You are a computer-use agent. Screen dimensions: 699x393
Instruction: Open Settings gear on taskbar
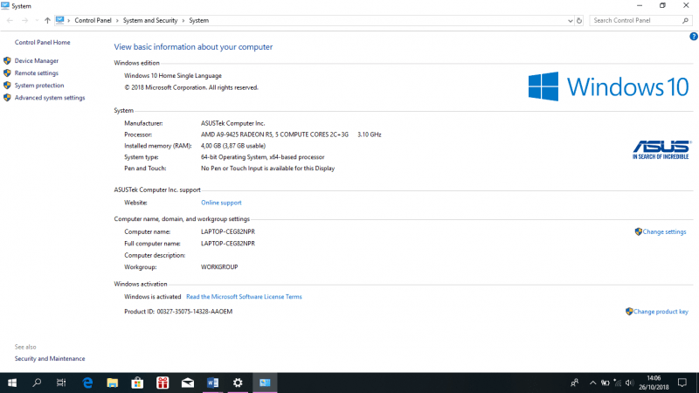click(238, 383)
